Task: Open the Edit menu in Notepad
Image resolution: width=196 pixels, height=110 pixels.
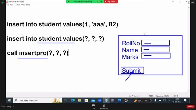Action: click(x=12, y=5)
